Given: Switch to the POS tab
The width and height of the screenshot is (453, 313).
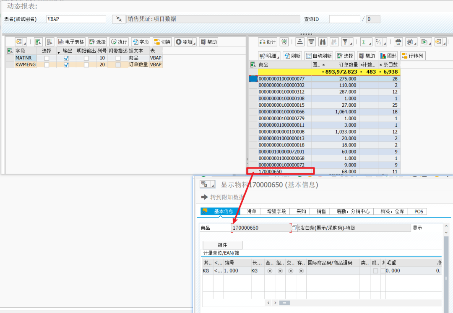Looking at the screenshot, I should [419, 211].
